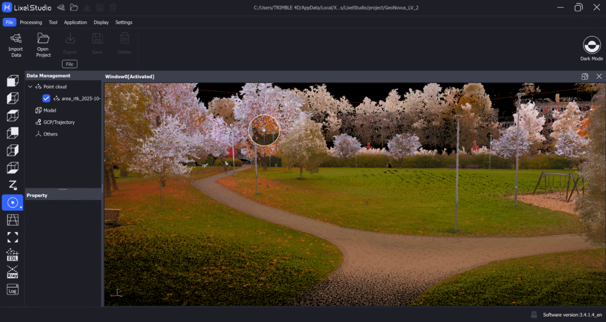The height and width of the screenshot is (322, 606).
Task: Click the fit-to-screen corners icon
Action: tap(12, 237)
